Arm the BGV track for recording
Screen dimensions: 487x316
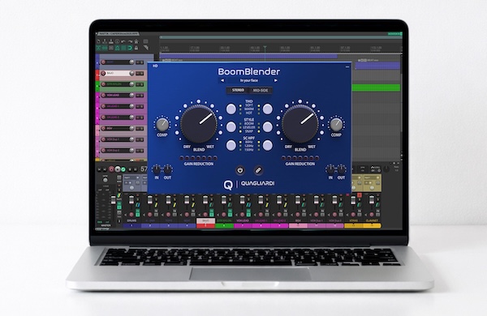(103, 128)
